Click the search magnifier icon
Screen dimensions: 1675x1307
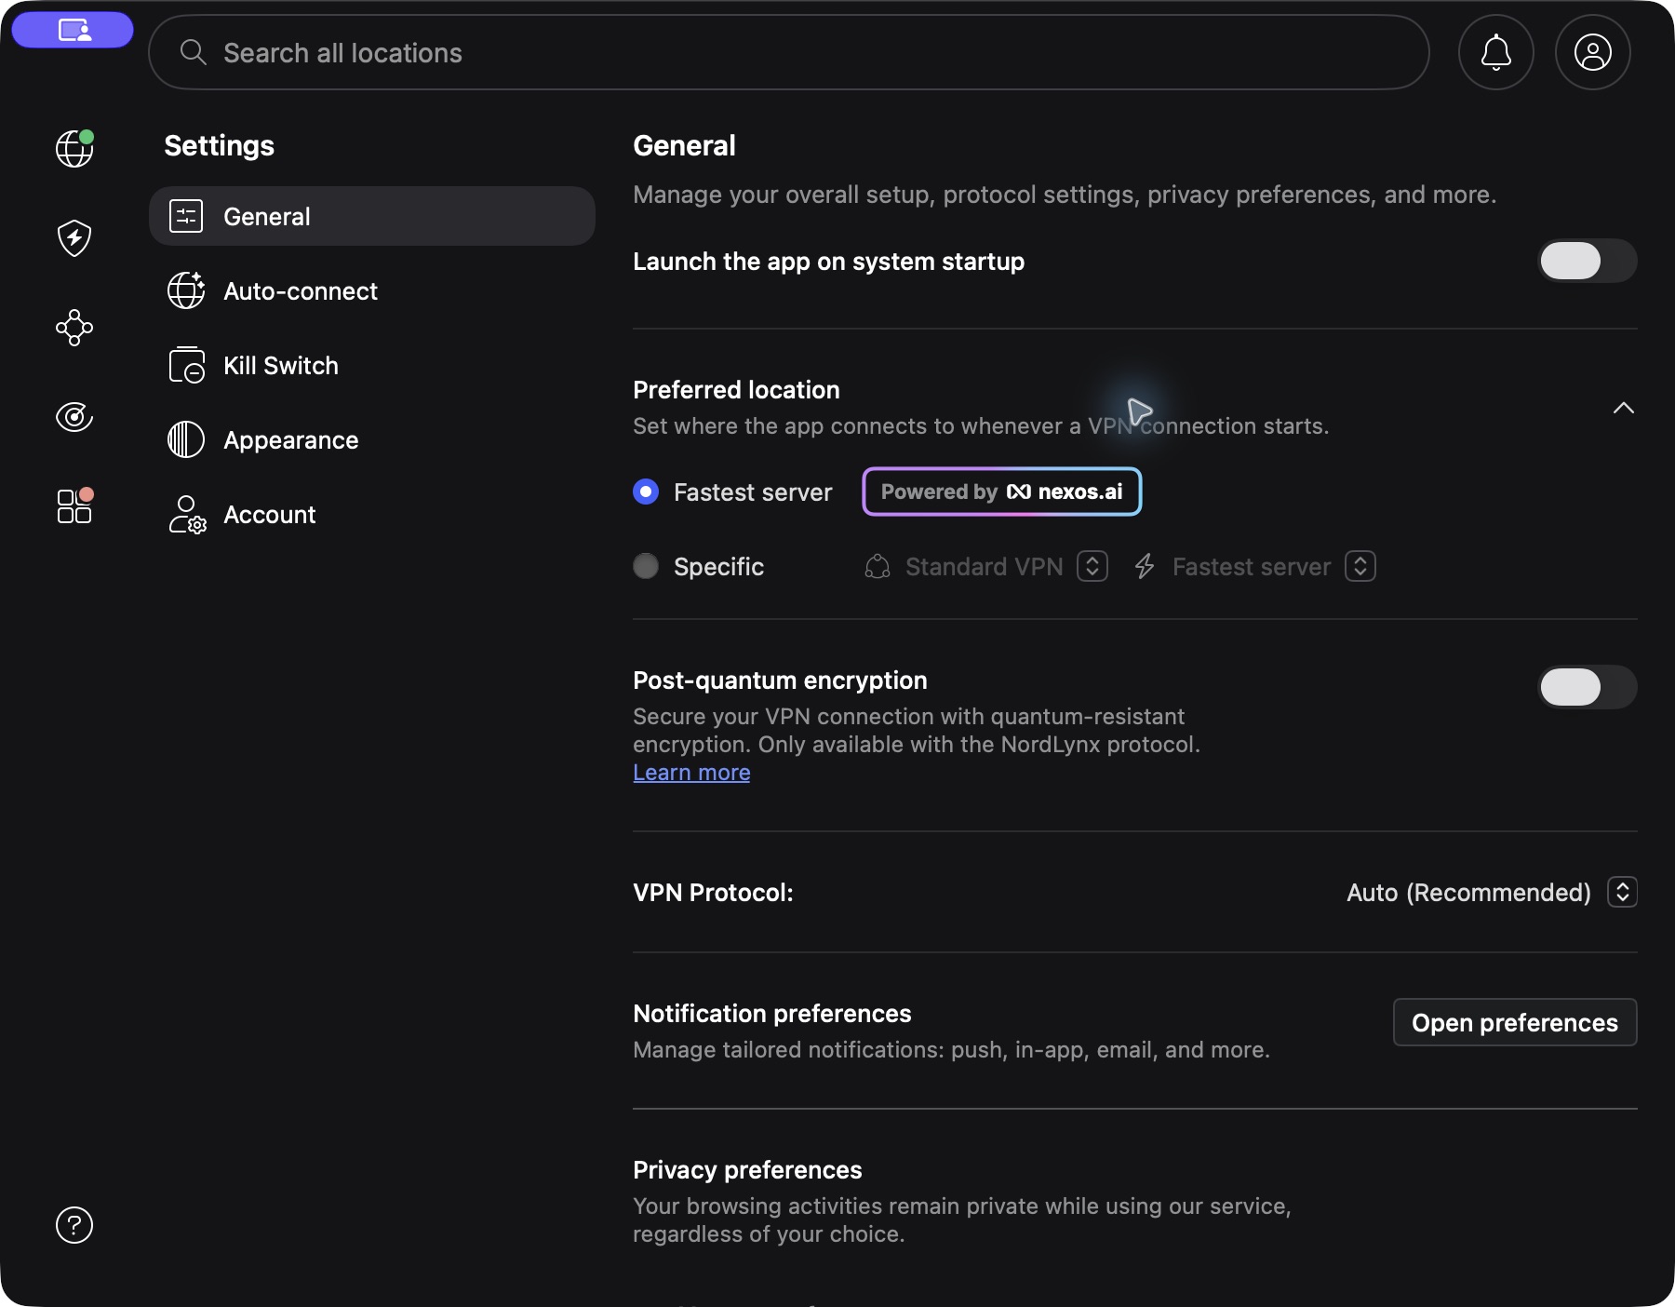[x=193, y=52]
